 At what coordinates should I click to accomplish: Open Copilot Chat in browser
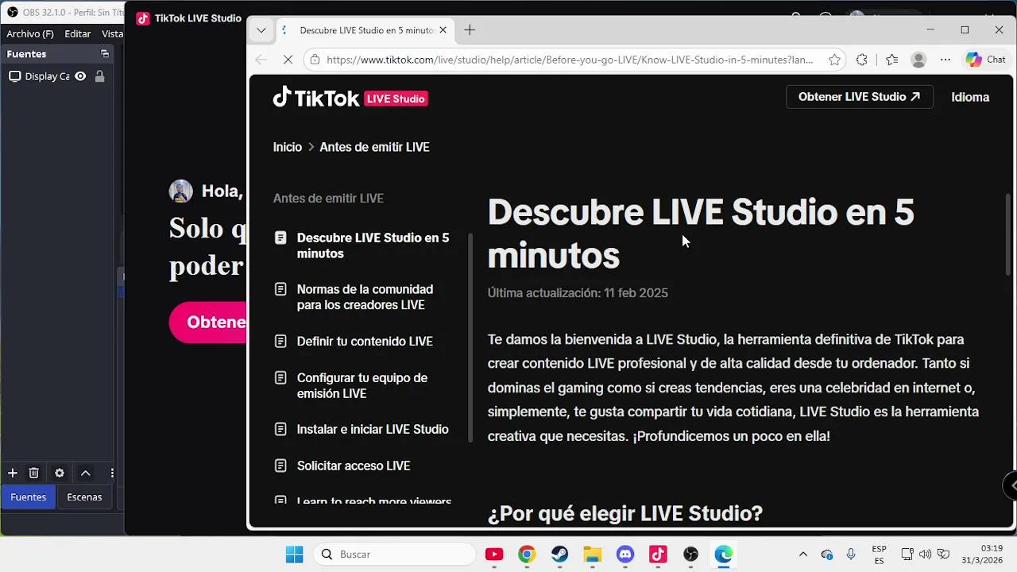[986, 60]
